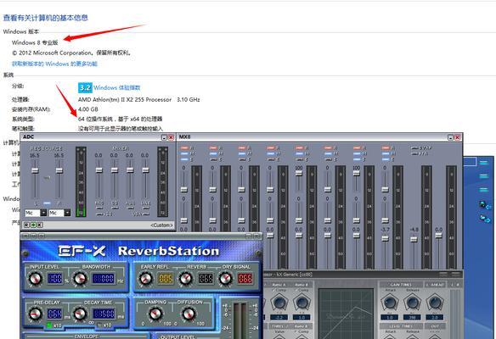Click the green icon in ADC footer

[x=33, y=225]
